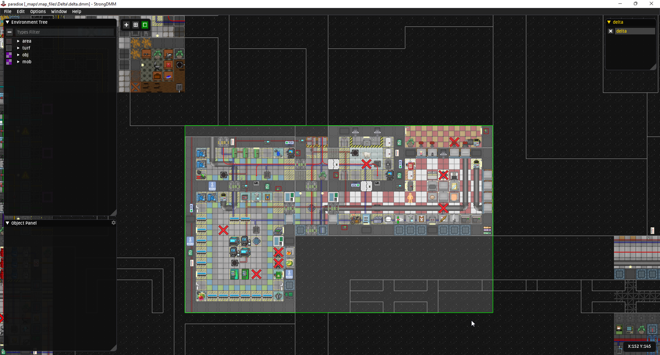Toggle the green select-area tool
This screenshot has height=355, width=660.
145,25
